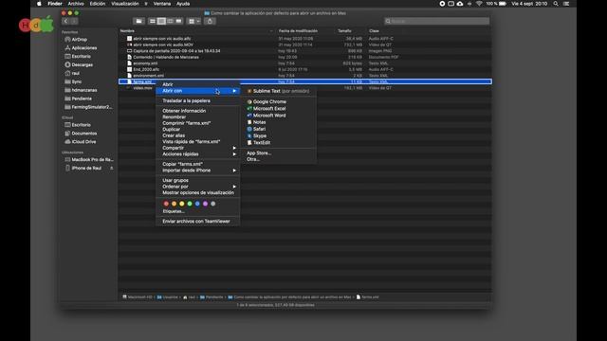The width and height of the screenshot is (607, 341).
Task: Choose Vista rápida de "farms.xml"
Action: pos(198,142)
